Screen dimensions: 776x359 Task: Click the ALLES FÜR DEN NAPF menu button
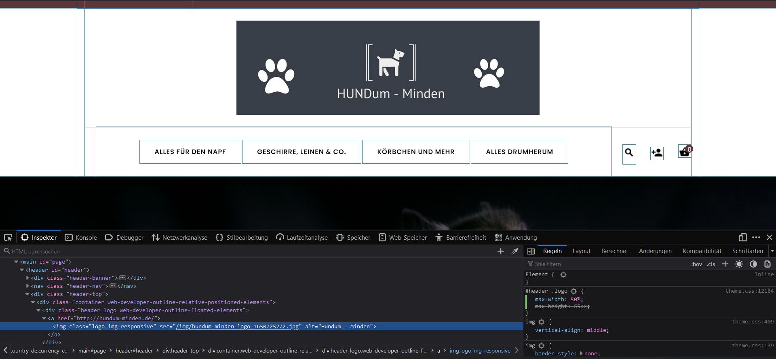pyautogui.click(x=190, y=152)
